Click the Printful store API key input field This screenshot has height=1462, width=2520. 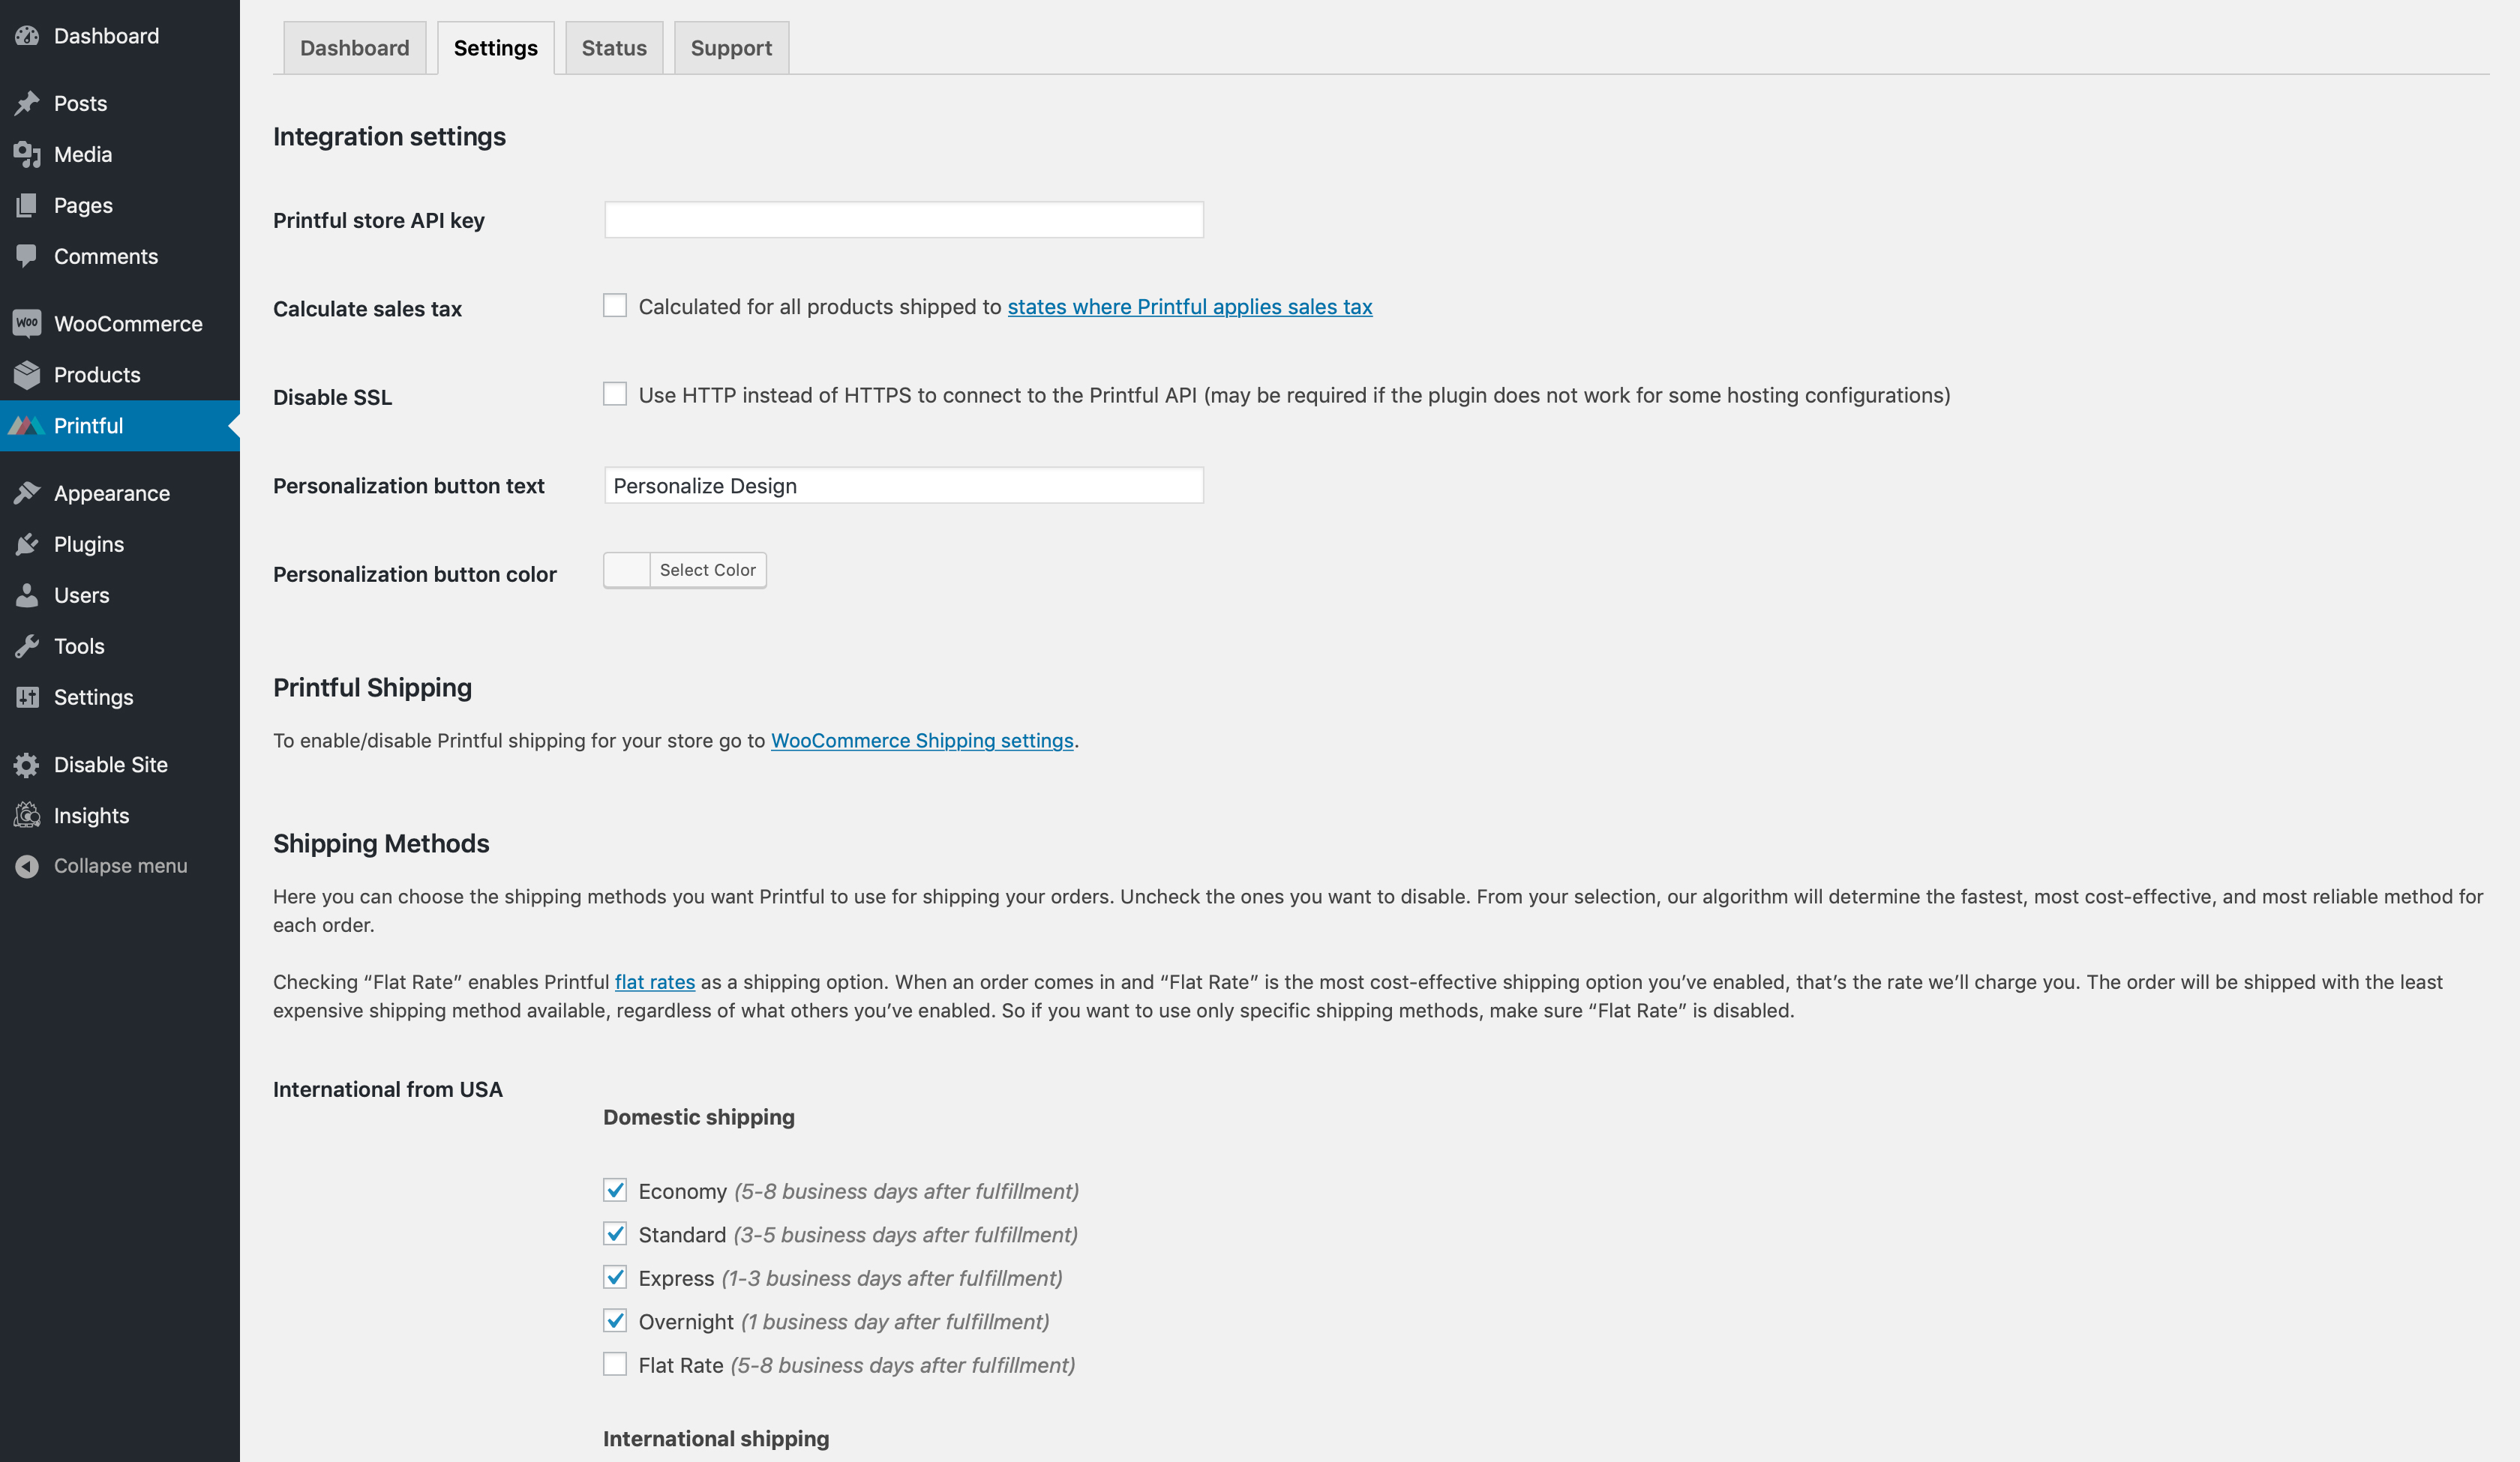click(903, 219)
